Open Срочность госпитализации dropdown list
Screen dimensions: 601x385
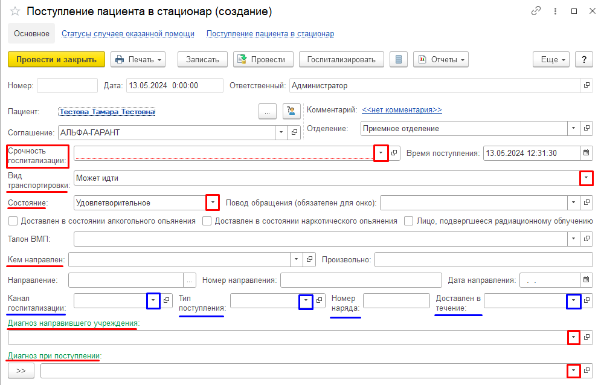tap(381, 153)
